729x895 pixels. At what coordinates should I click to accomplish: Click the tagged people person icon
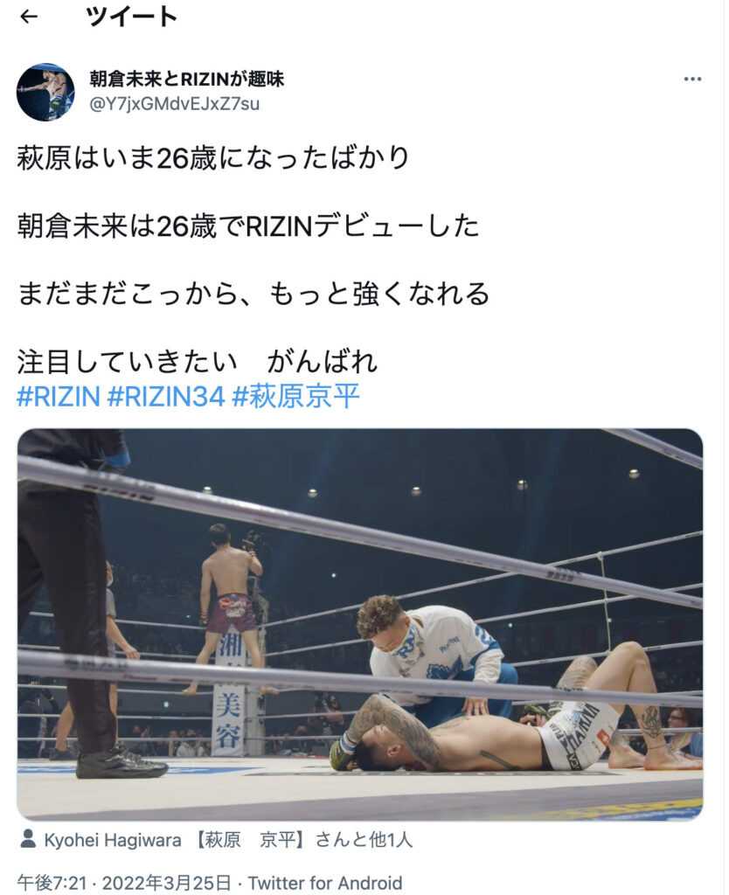pyautogui.click(x=27, y=839)
